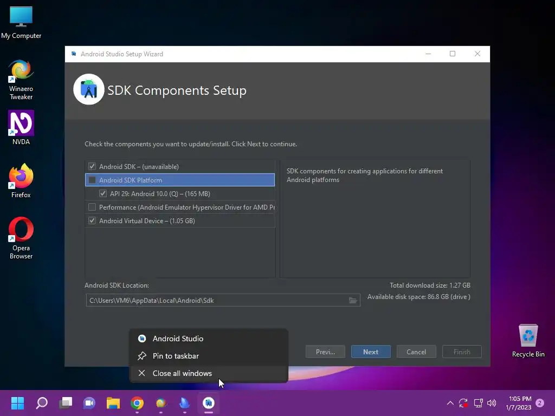This screenshot has height=416, width=555.
Task: Launch NVDA desktop shortcut
Action: tap(21, 128)
